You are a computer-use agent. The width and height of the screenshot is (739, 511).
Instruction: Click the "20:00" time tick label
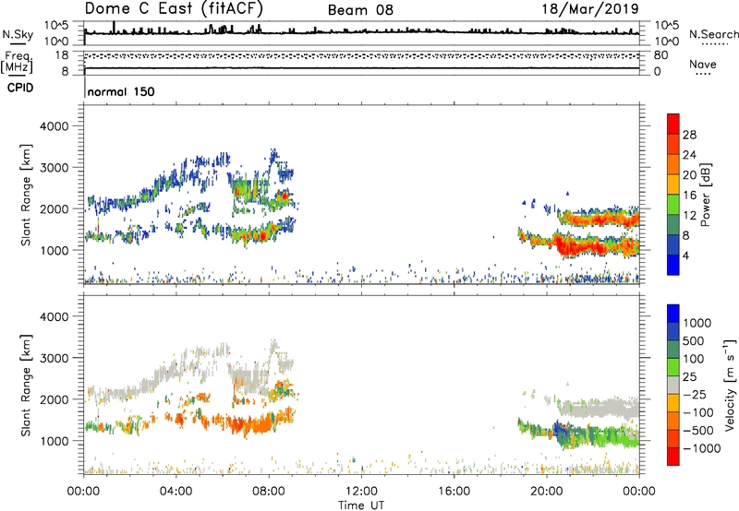tap(546, 492)
